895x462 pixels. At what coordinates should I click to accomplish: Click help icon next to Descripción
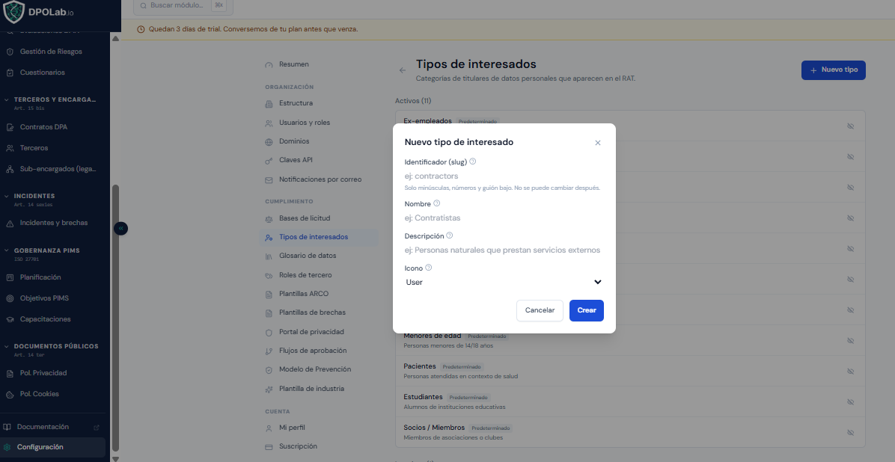[x=449, y=235]
